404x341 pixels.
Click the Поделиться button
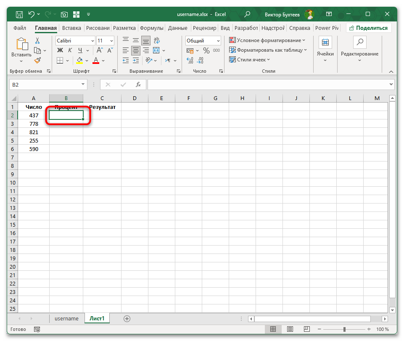tap(368, 28)
